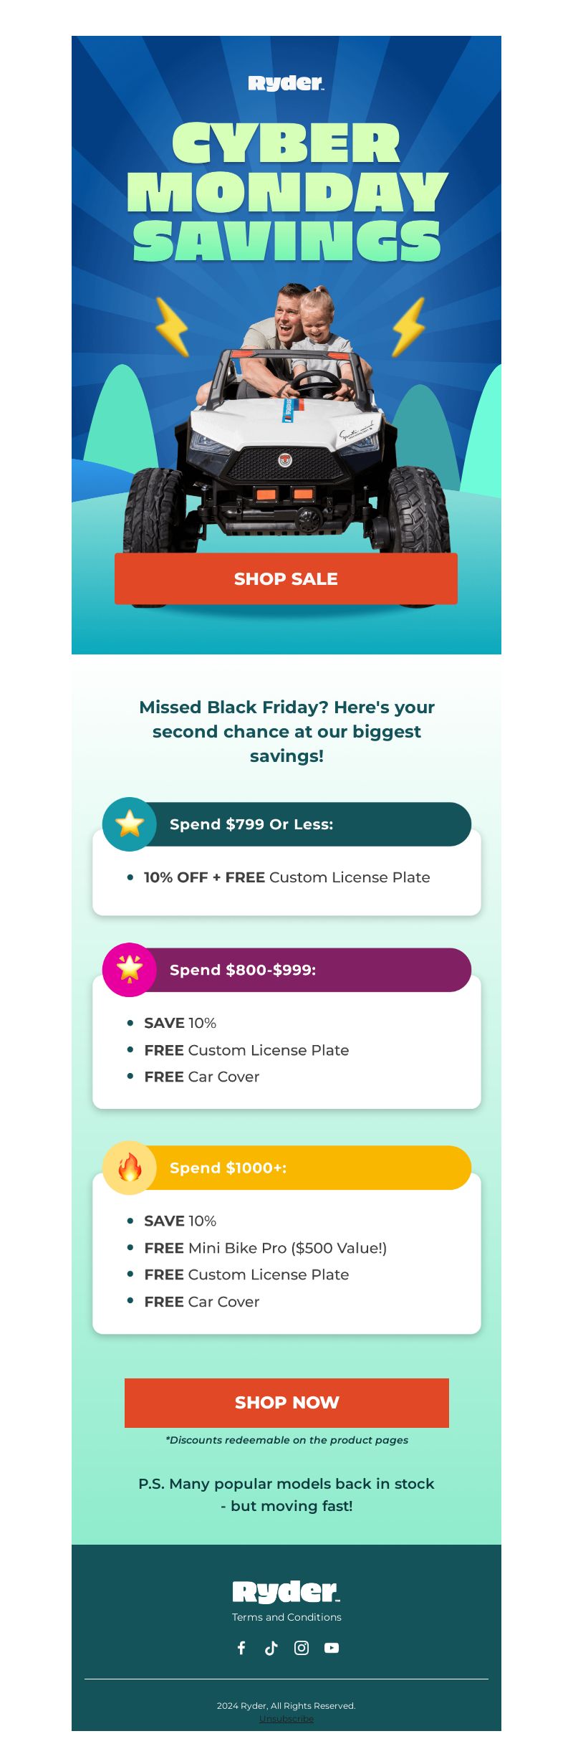Click the Ryder logo in footer
Image resolution: width=573 pixels, height=1759 pixels.
286,1592
